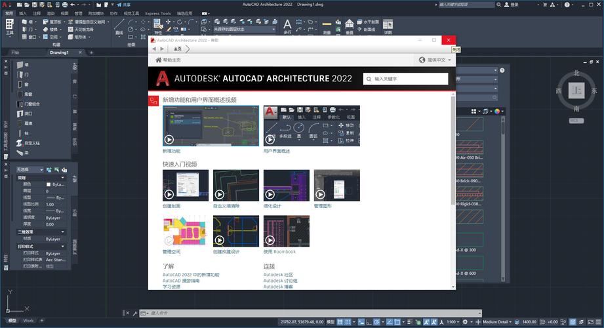
Task: Click the 帮助主页 home icon
Action: click(x=158, y=60)
